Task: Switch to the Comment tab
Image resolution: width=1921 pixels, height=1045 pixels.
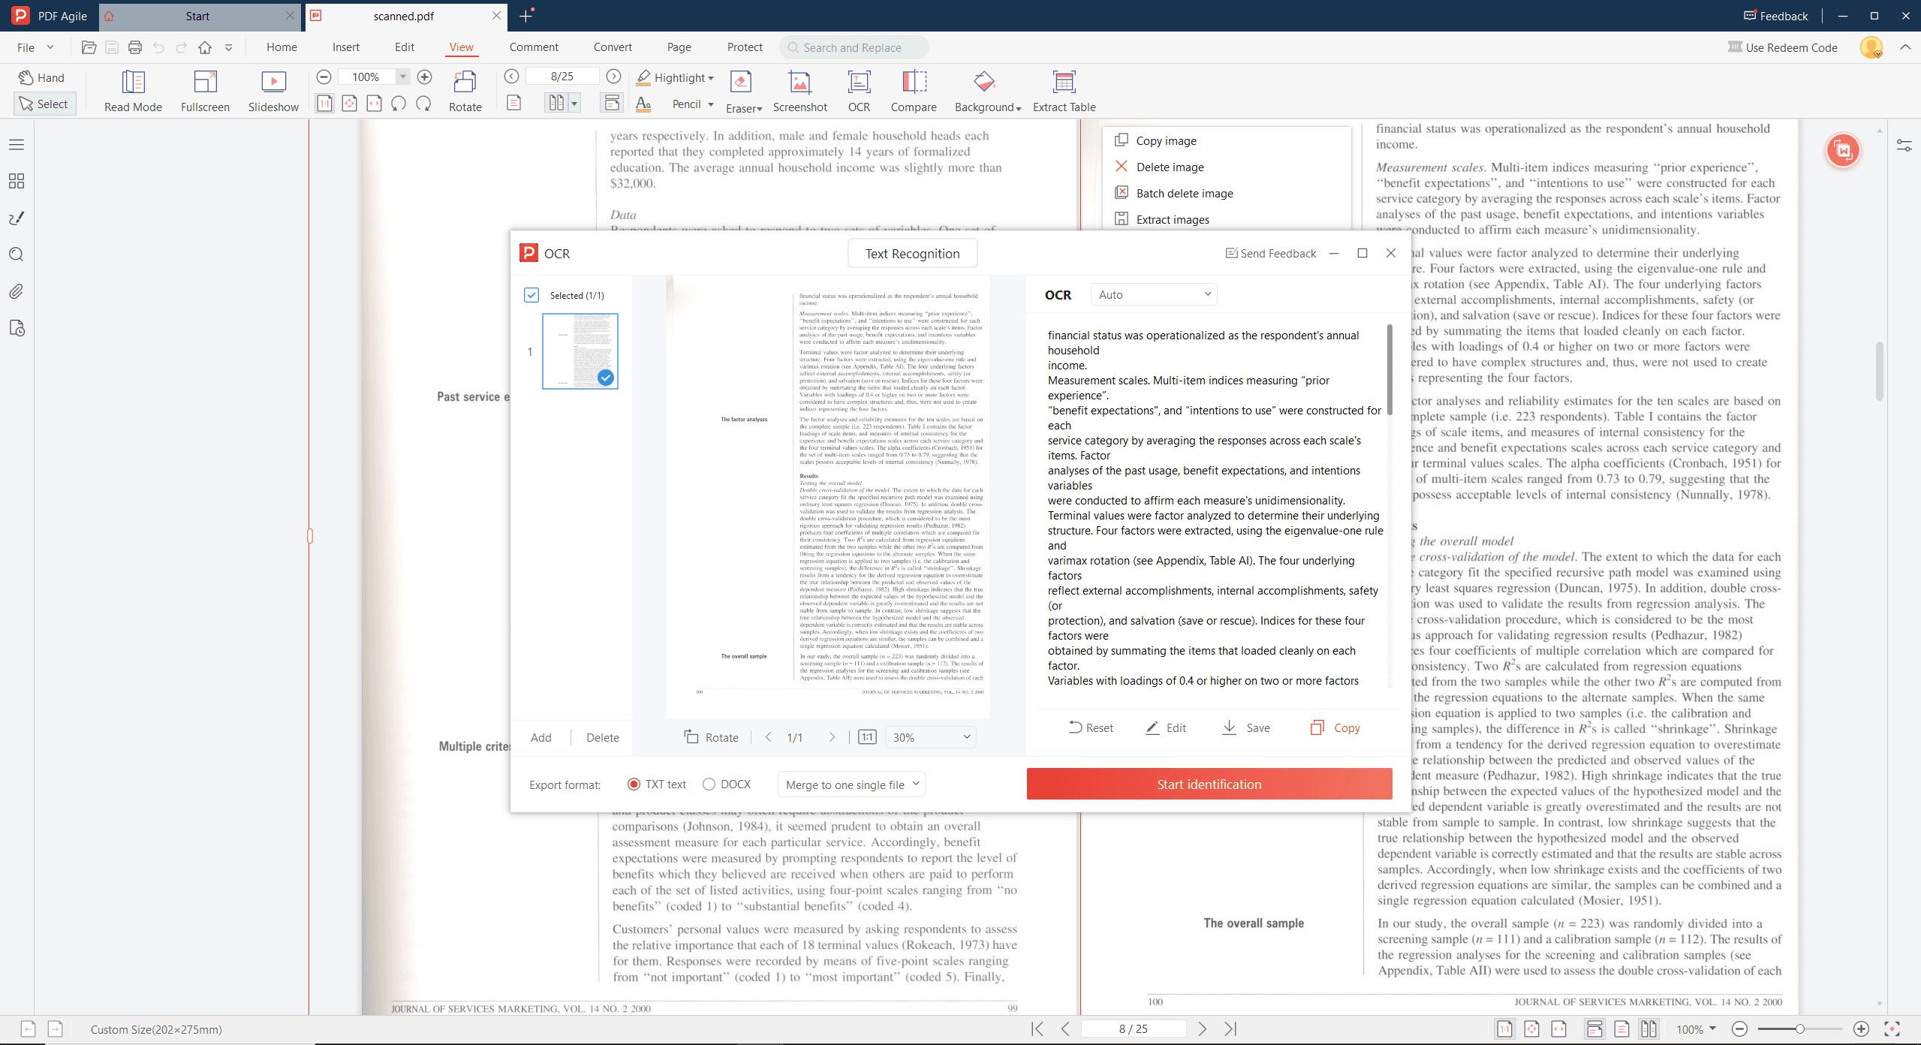Action: click(534, 47)
